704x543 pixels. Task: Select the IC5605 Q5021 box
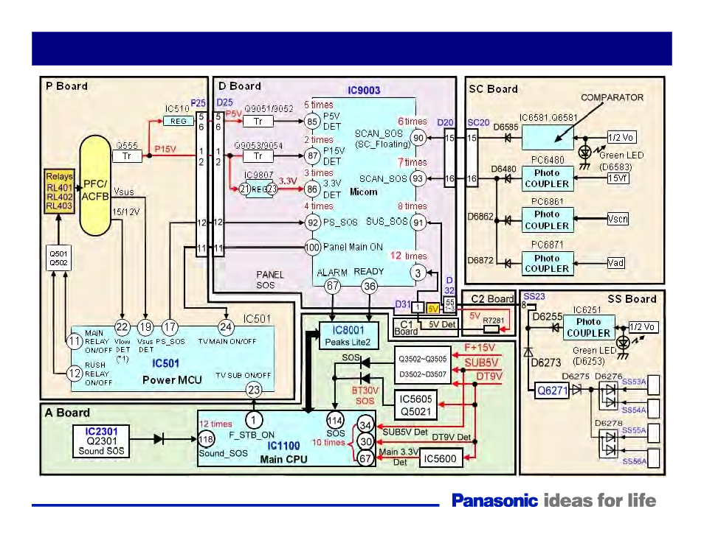(x=415, y=405)
